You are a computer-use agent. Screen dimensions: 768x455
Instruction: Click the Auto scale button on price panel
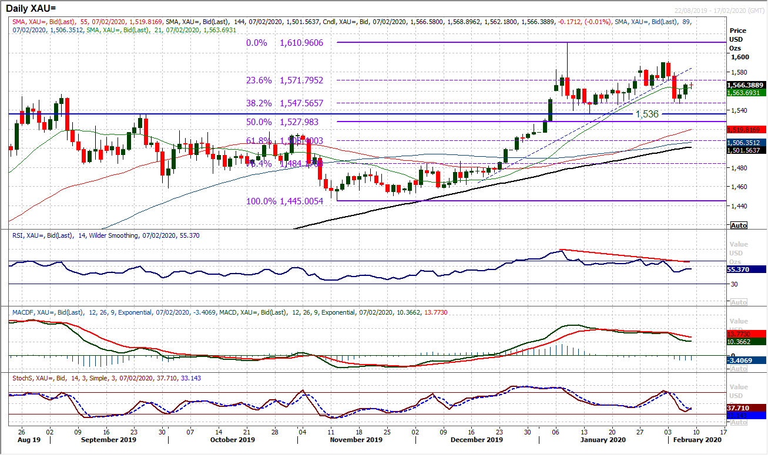739,225
